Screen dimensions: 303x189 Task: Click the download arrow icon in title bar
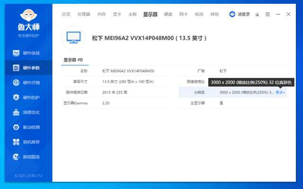point(257,14)
